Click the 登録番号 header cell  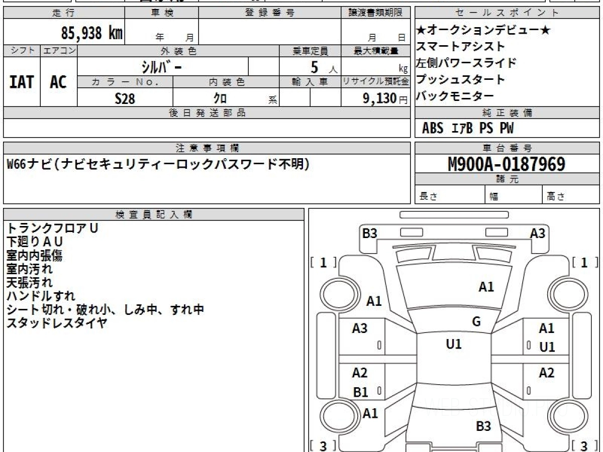[270, 13]
